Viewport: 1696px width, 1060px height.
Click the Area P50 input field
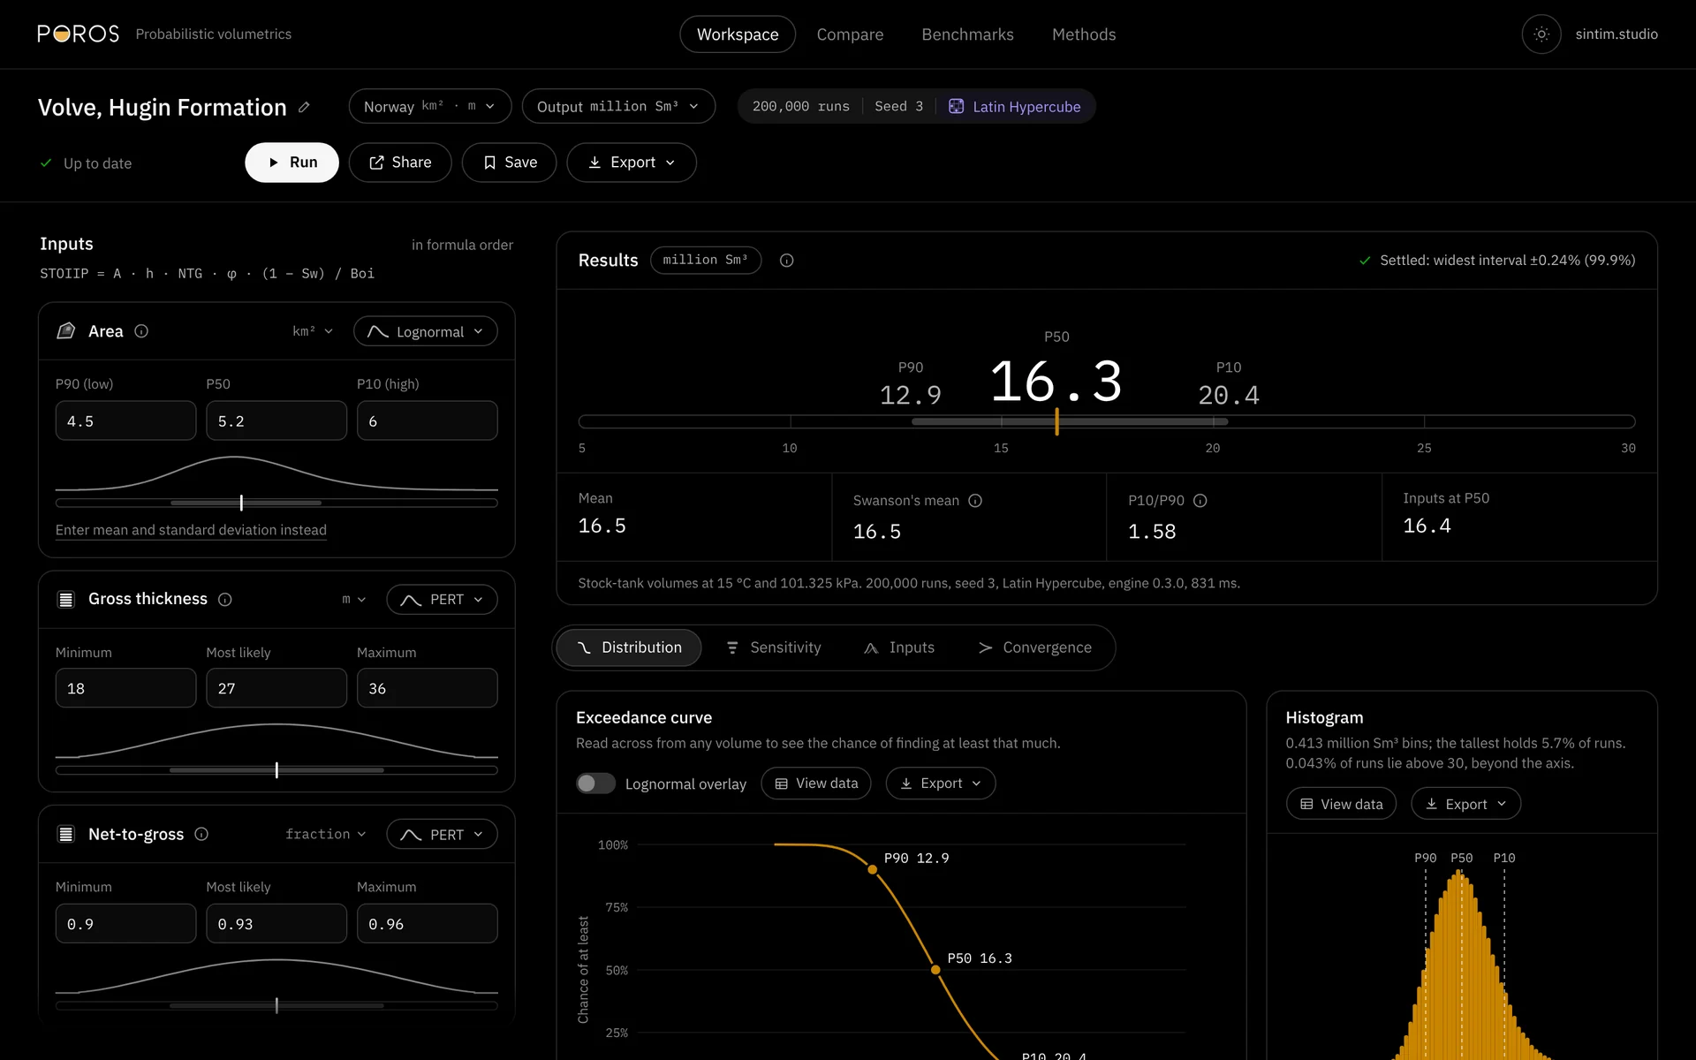pyautogui.click(x=276, y=420)
